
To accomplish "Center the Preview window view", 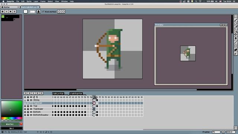I will (x=221, y=25).
